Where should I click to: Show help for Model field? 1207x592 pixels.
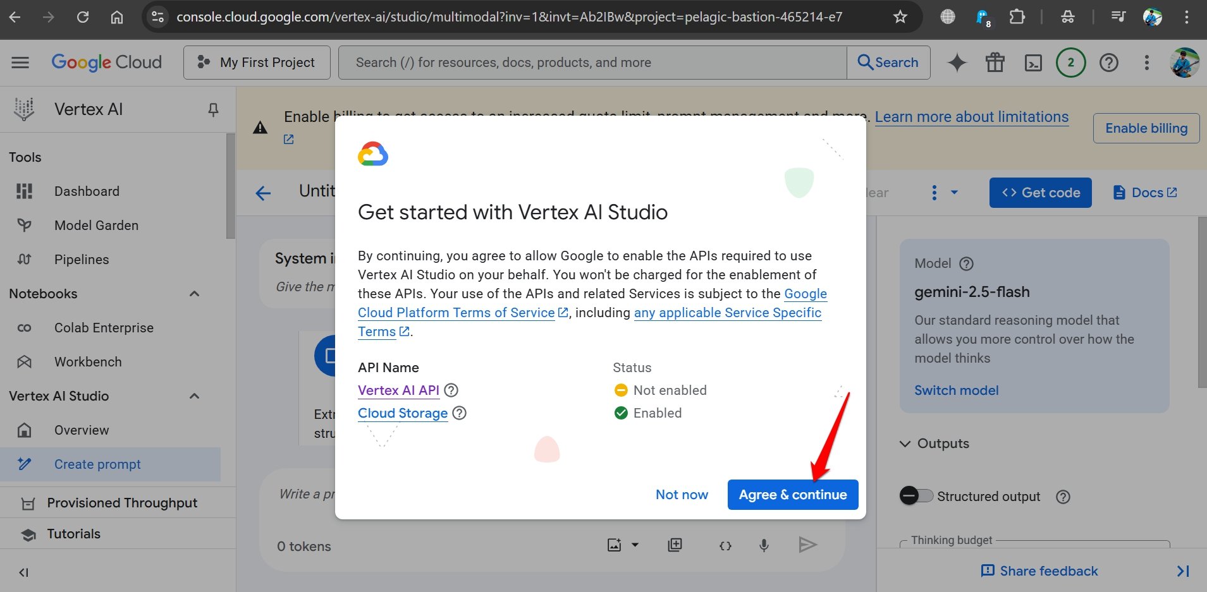tap(966, 264)
